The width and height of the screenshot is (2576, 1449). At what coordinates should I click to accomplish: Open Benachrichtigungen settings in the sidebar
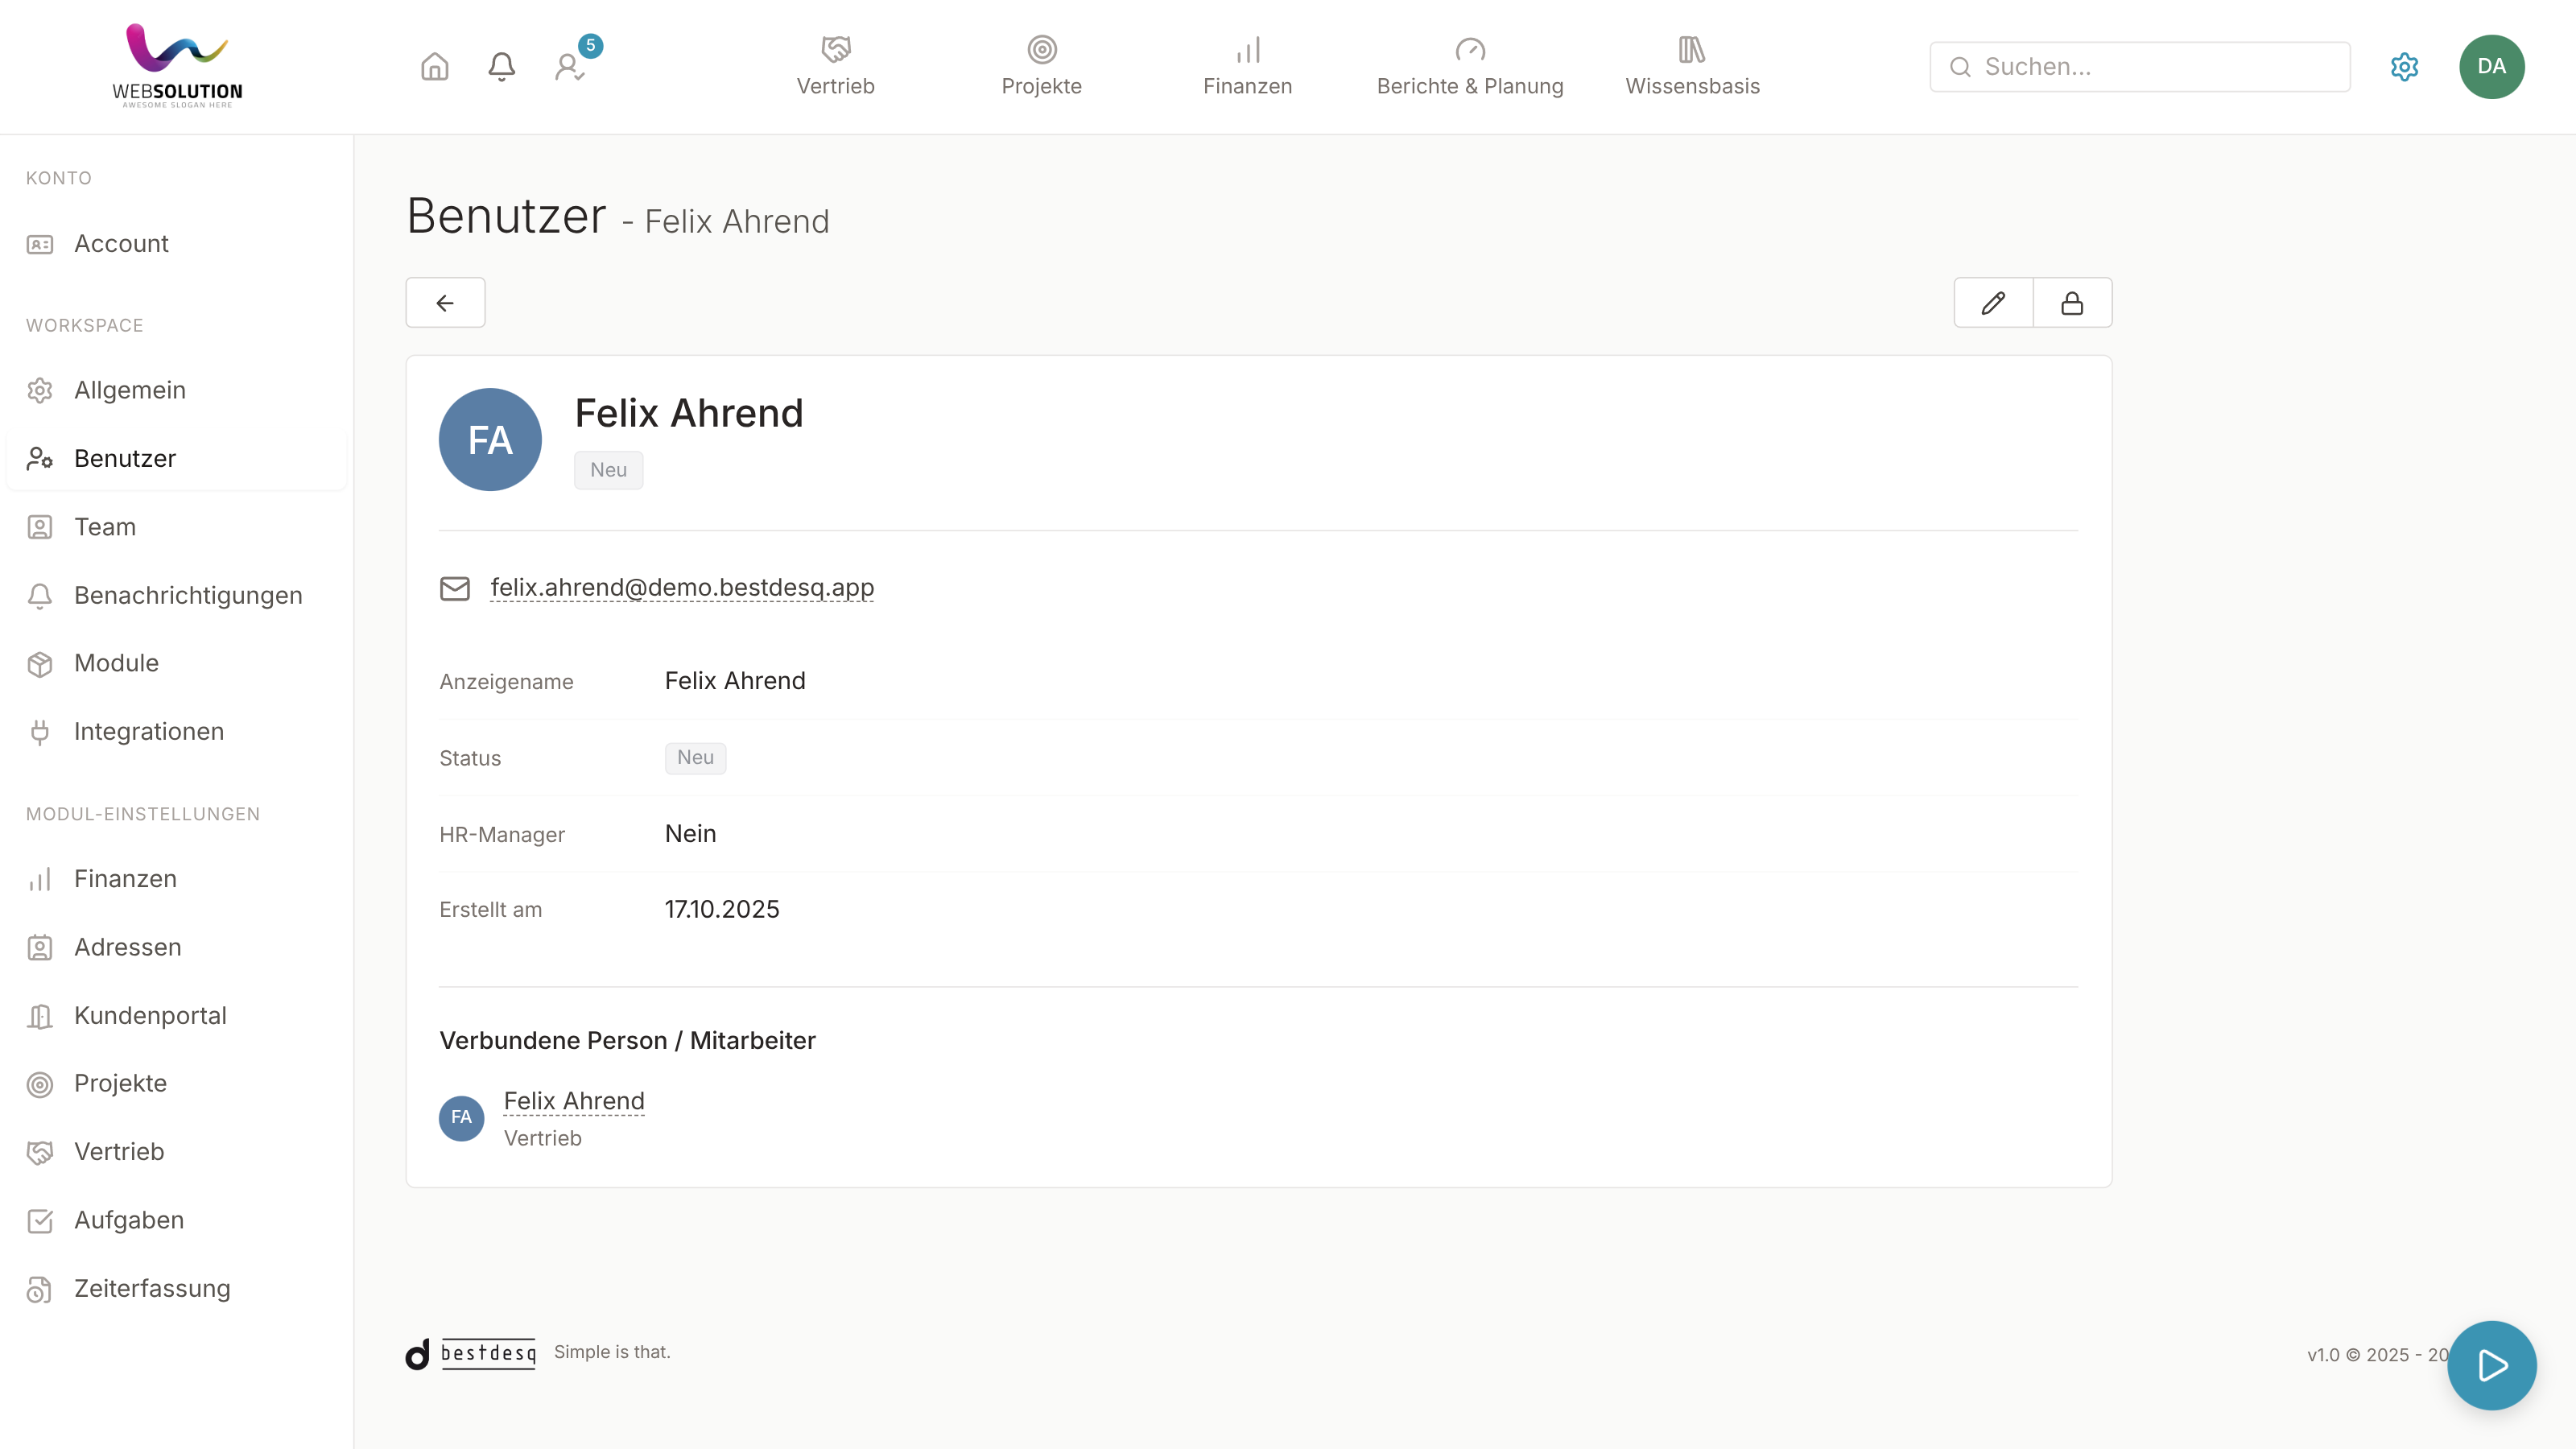pos(177,595)
